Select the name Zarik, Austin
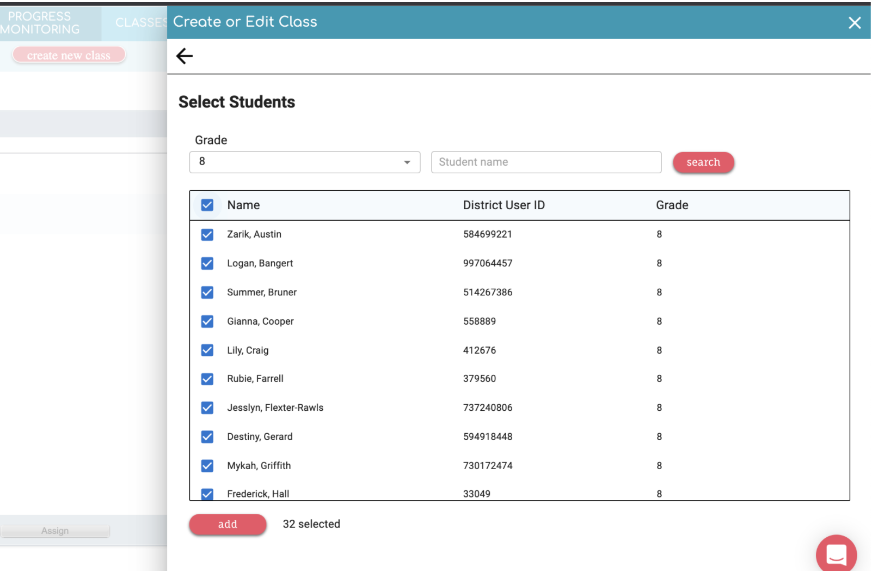Screen dimensions: 872x571 click(x=254, y=234)
